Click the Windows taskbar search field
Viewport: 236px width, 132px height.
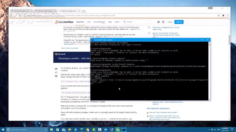click(x=27, y=129)
